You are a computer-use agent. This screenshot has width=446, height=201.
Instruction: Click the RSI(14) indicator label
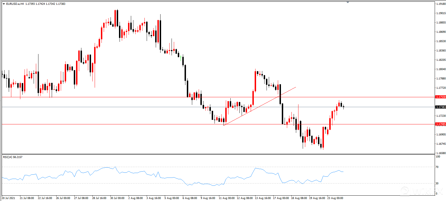[13, 157]
